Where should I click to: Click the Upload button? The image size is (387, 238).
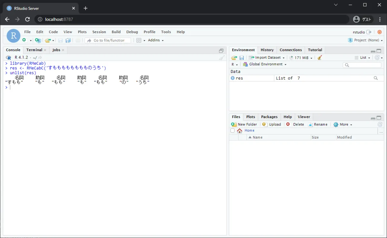coord(272,124)
